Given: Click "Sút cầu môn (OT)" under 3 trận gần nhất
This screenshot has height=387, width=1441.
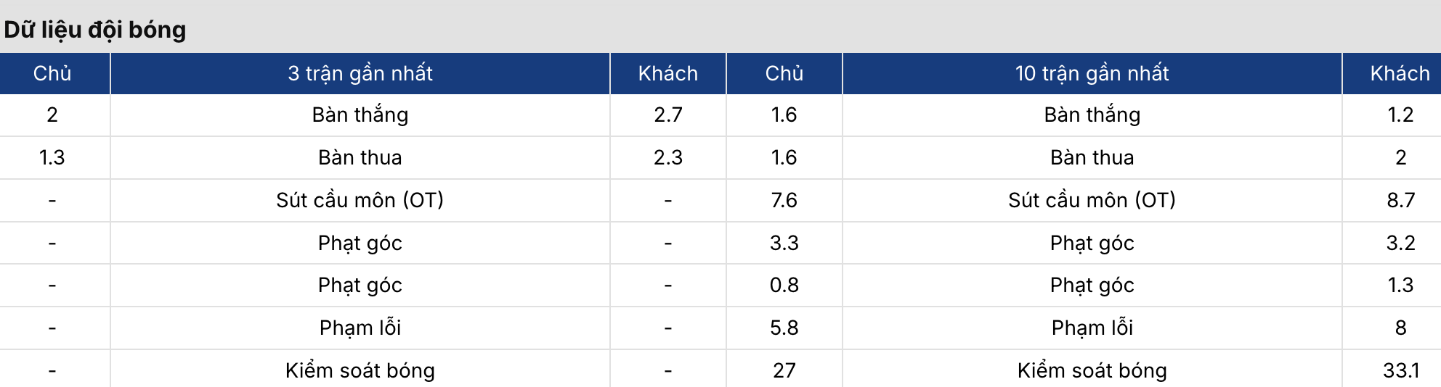Looking at the screenshot, I should point(360,200).
